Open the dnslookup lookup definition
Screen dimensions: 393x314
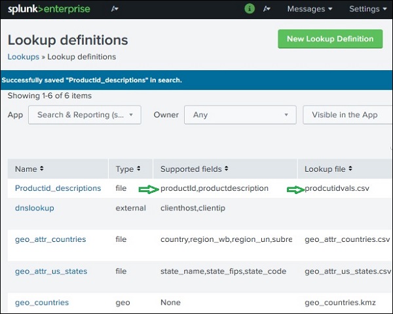pyautogui.click(x=34, y=207)
